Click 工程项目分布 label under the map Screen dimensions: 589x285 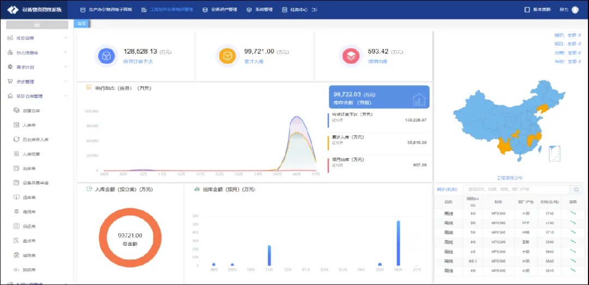[x=509, y=178]
